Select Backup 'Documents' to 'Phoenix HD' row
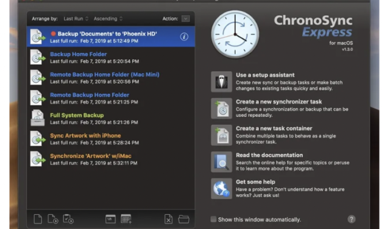This screenshot has width=382, height=229. click(x=111, y=37)
